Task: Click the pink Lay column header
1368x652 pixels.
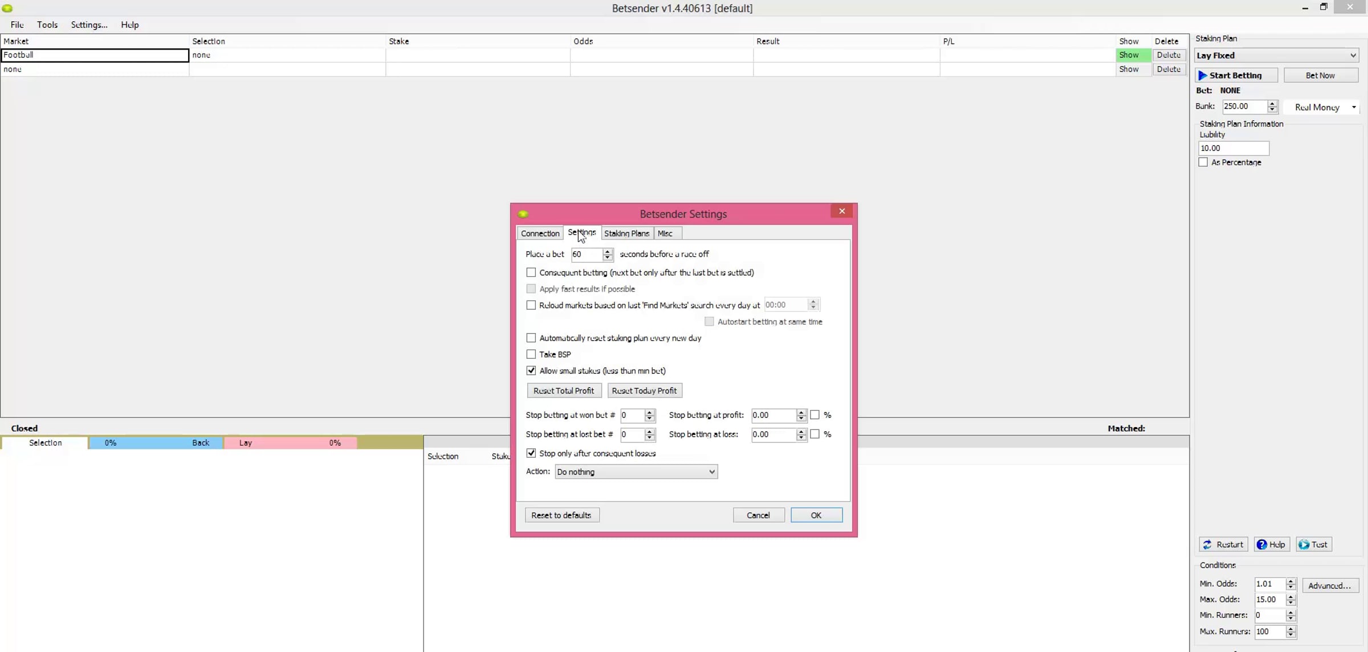Action: tap(246, 442)
